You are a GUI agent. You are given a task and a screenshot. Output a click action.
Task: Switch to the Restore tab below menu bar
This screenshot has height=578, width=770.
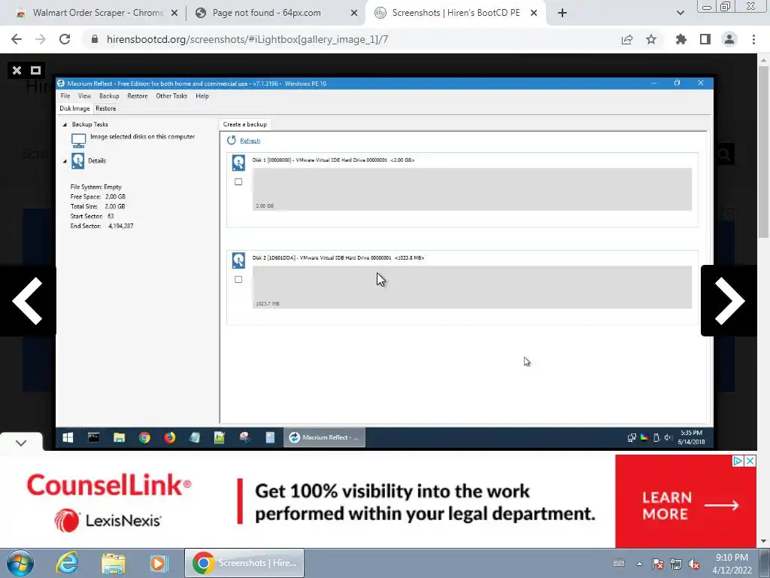click(105, 108)
